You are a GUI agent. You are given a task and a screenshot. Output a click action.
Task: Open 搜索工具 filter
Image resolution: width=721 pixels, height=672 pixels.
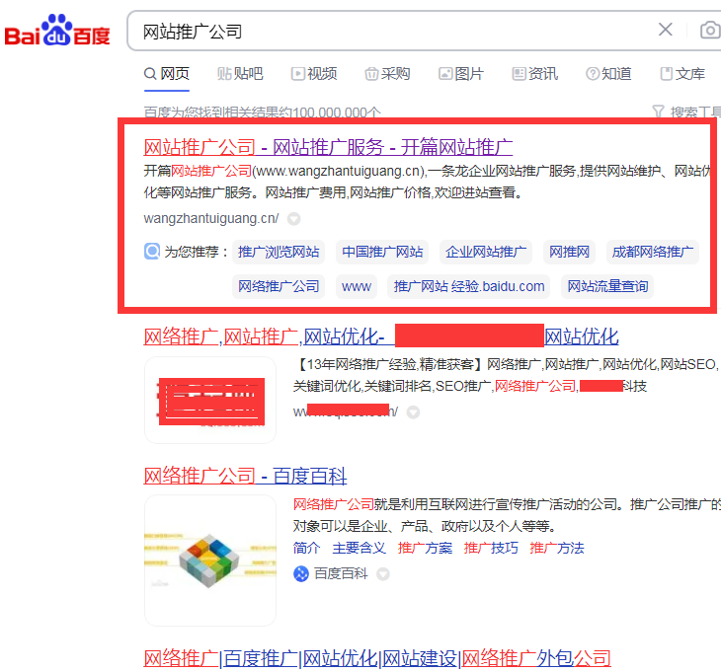click(686, 112)
